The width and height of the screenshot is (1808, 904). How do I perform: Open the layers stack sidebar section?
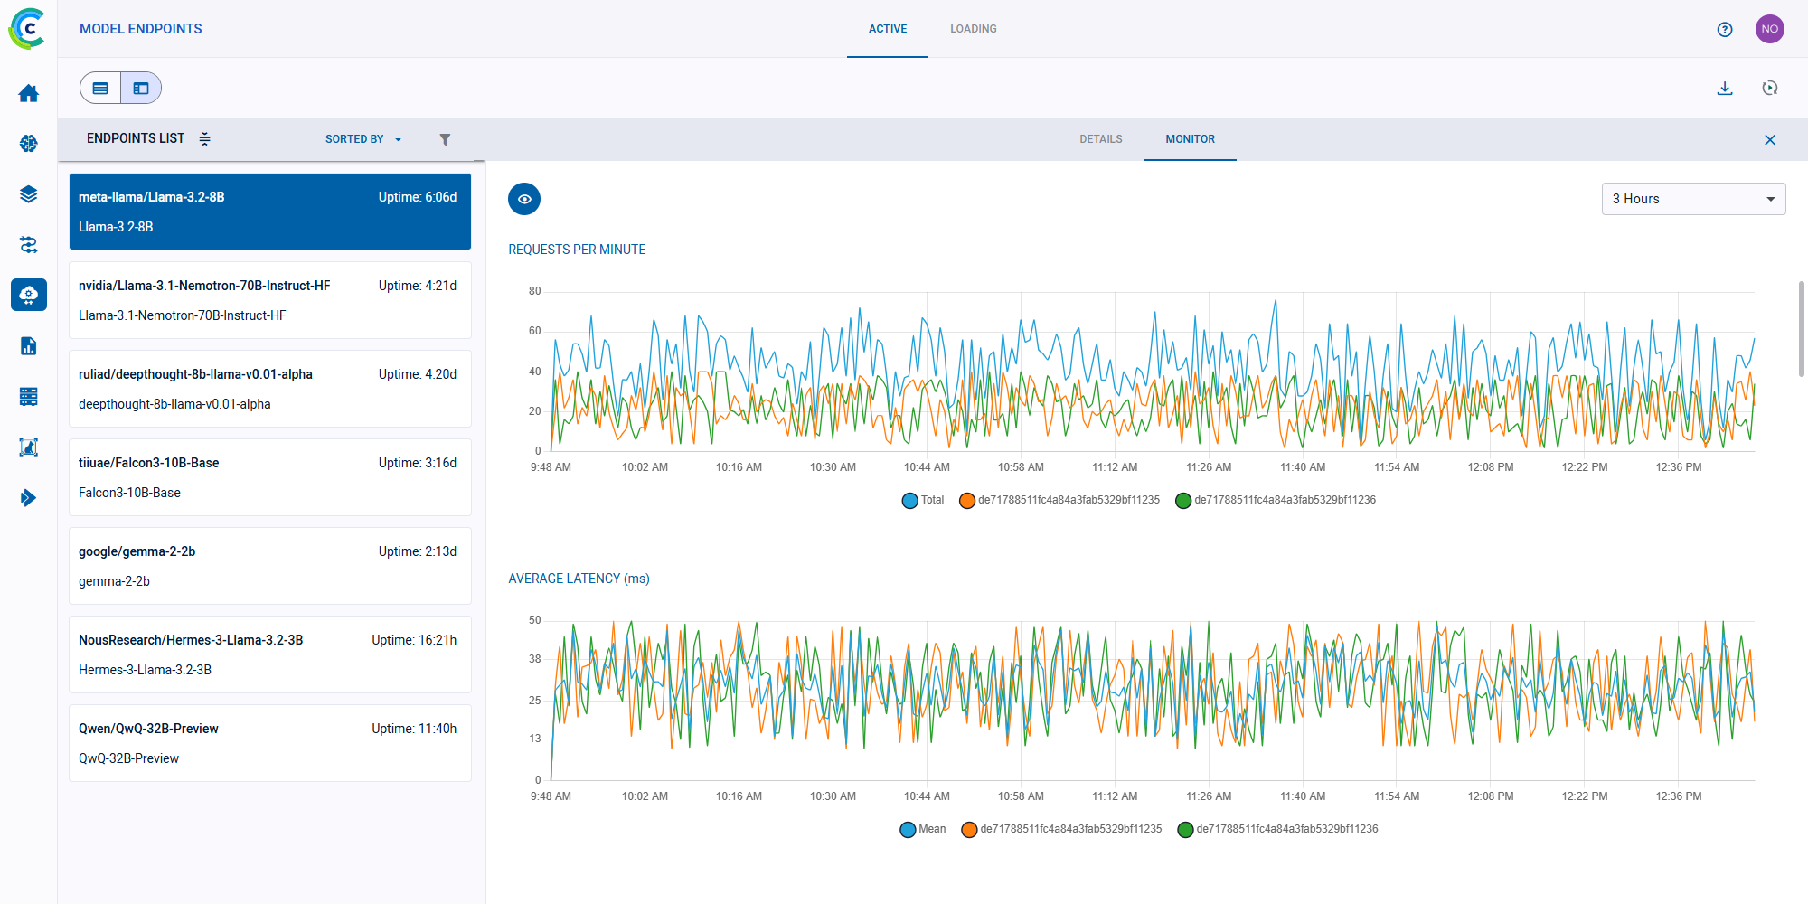tap(28, 193)
